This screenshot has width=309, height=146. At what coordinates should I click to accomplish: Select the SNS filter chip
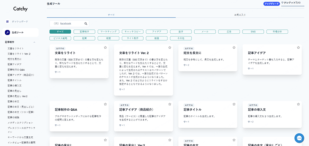point(253,32)
